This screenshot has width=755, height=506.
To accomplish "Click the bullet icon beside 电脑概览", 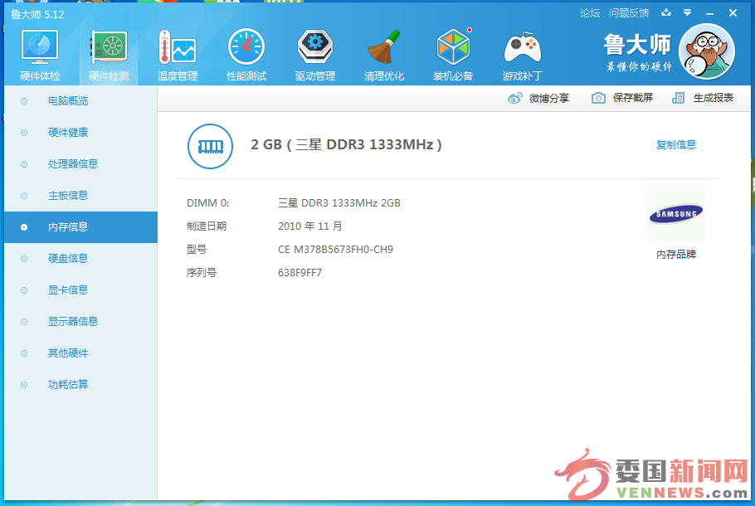I will pyautogui.click(x=24, y=101).
